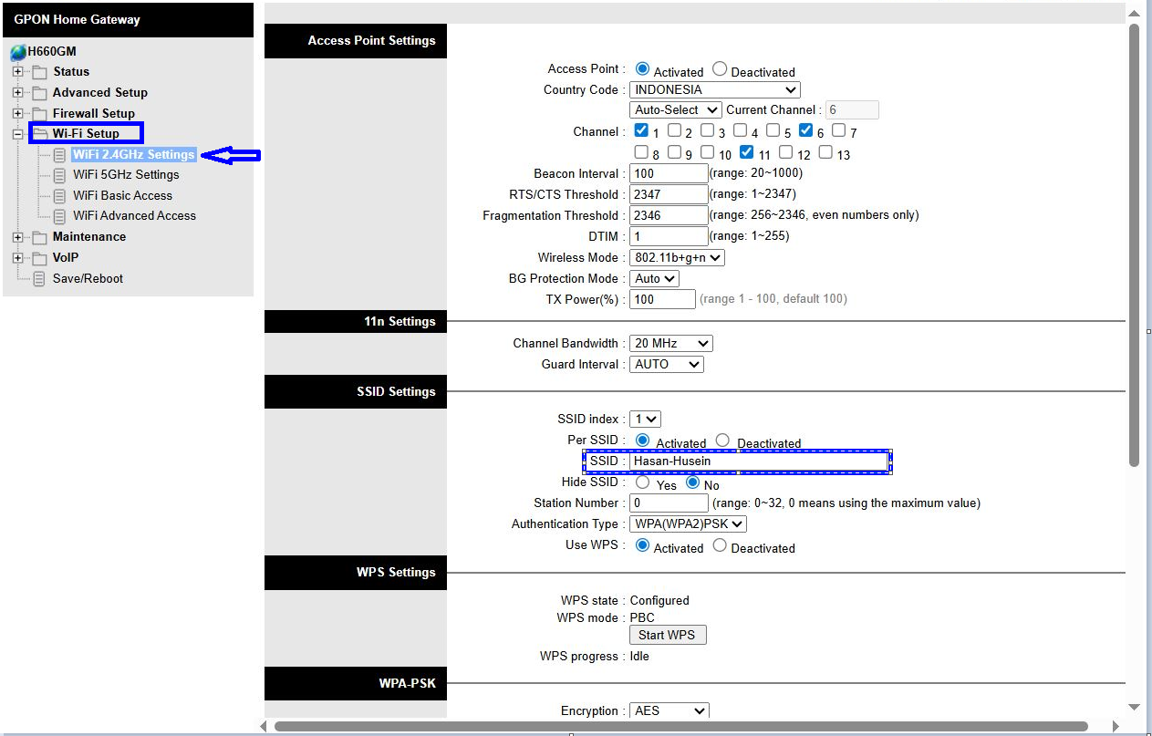Viewport: 1152px width, 736px height.
Task: Click the folder icon beside Firewall Setup
Action: coord(41,112)
